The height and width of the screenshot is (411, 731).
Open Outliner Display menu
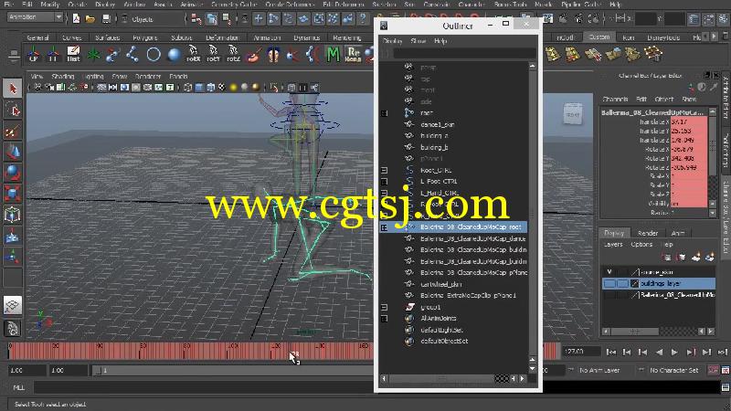(x=392, y=41)
